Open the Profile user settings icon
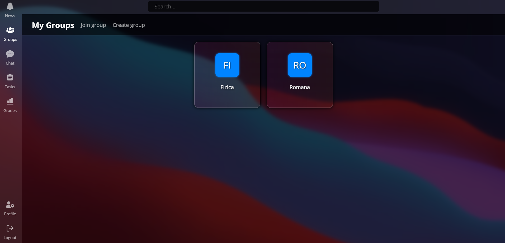505x243 pixels. [x=10, y=205]
